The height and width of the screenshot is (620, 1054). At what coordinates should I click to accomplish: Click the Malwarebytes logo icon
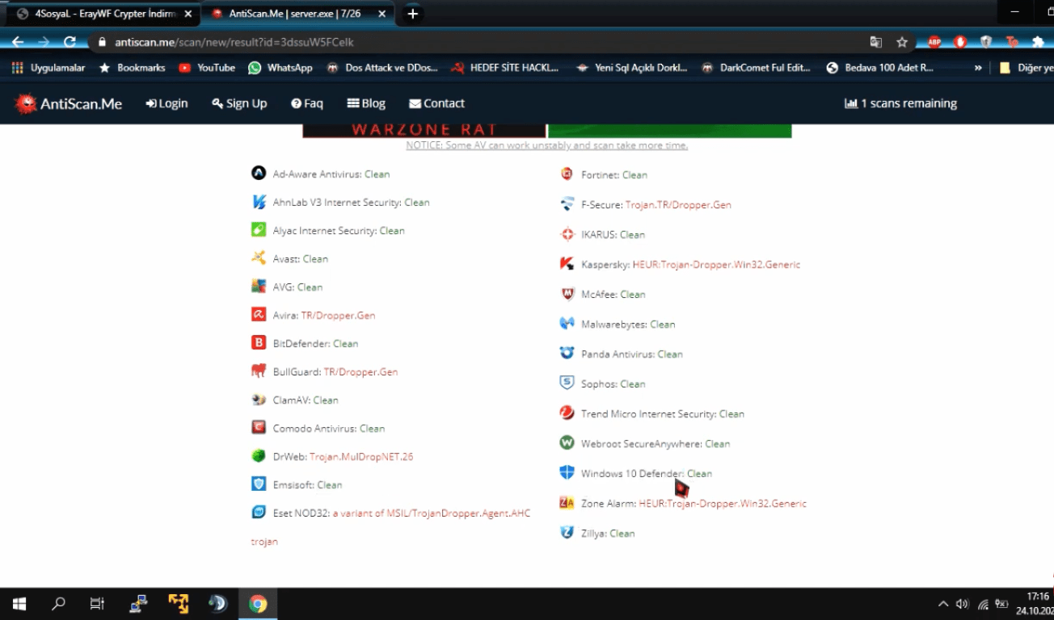[567, 324]
